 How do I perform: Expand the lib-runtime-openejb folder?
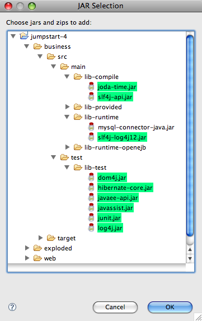tap(67, 147)
